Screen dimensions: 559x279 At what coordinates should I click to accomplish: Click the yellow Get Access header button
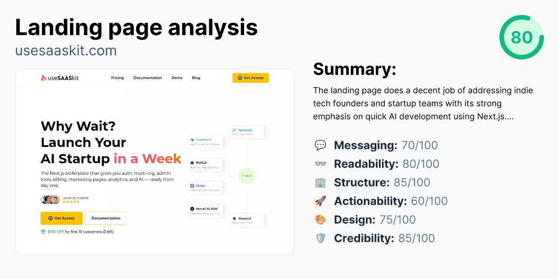(x=251, y=78)
